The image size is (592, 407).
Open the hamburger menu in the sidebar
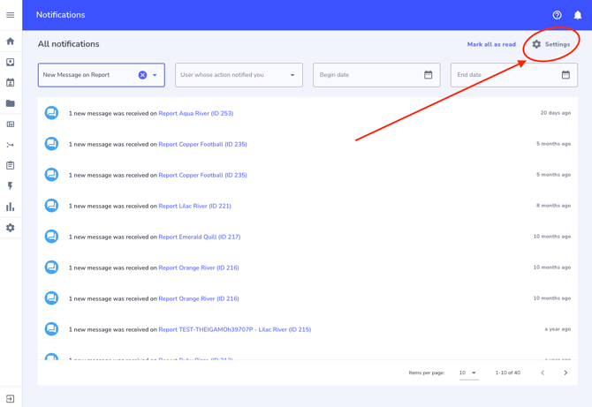click(x=11, y=15)
